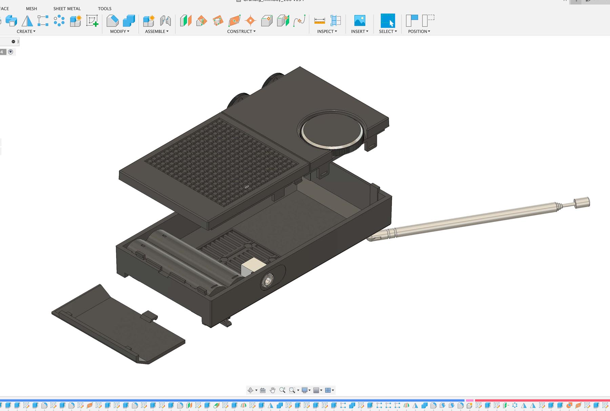Select the Zoom Window icon
The height and width of the screenshot is (411, 610).
tap(292, 390)
